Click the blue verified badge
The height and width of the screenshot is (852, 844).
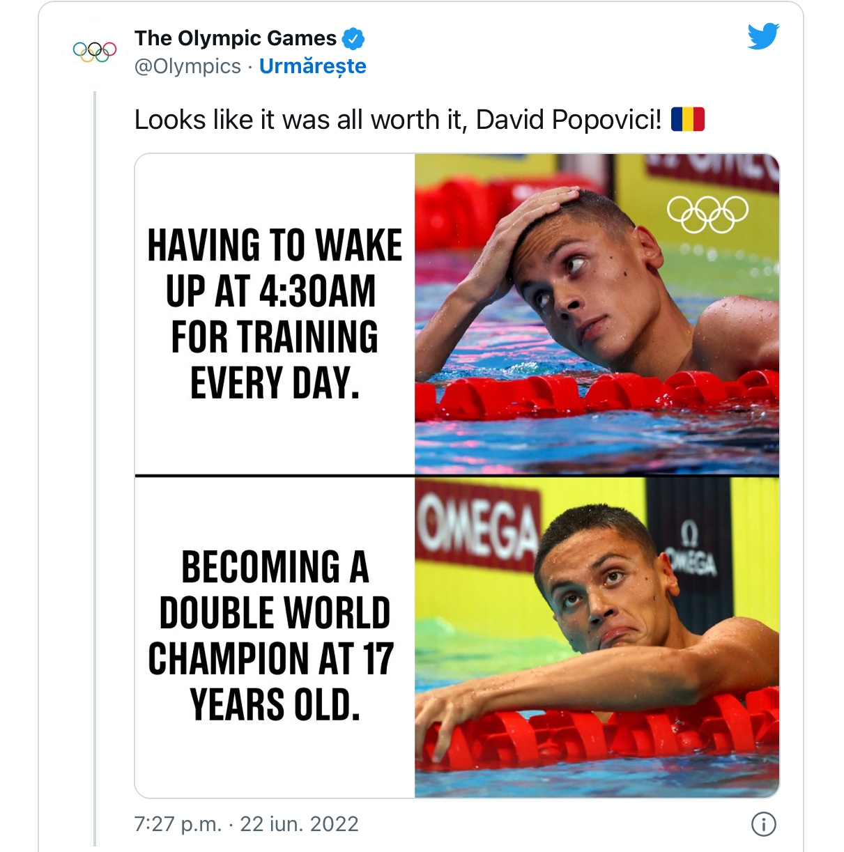click(354, 38)
